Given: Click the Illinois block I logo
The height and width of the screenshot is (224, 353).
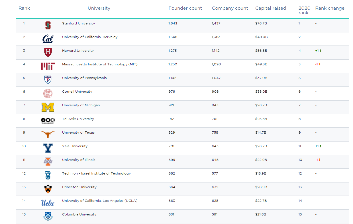Looking at the screenshot, I should tap(48, 162).
